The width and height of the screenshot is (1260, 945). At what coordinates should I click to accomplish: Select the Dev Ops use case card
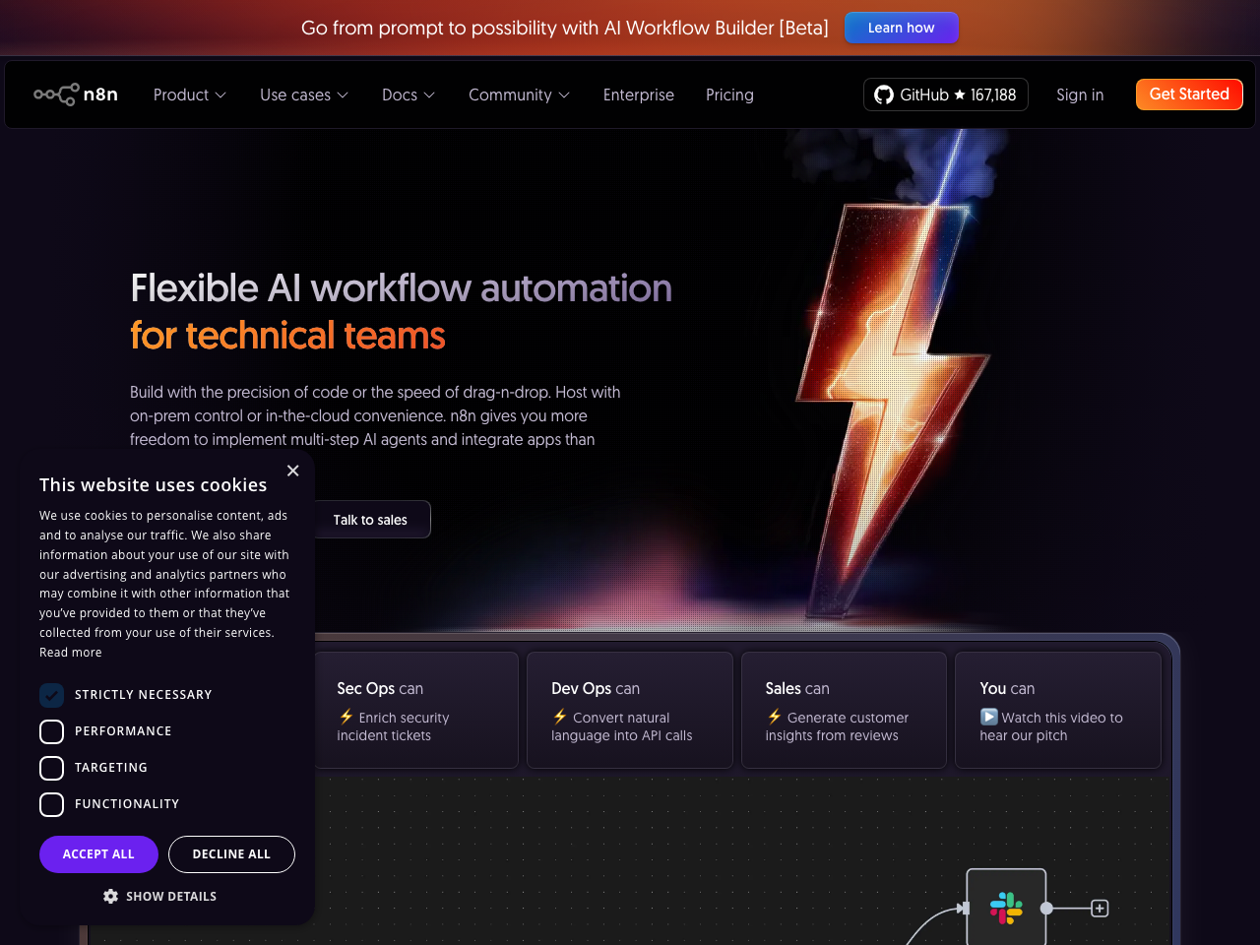[x=629, y=710]
